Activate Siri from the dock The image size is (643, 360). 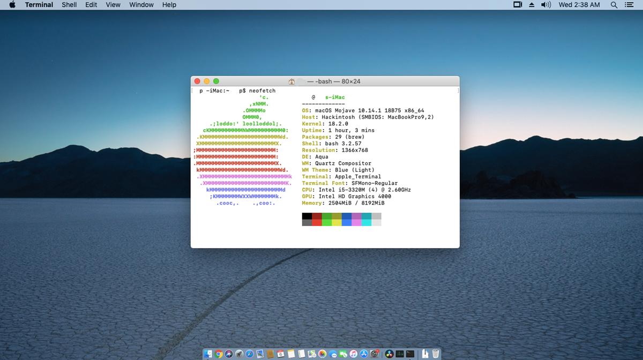pyautogui.click(x=229, y=354)
